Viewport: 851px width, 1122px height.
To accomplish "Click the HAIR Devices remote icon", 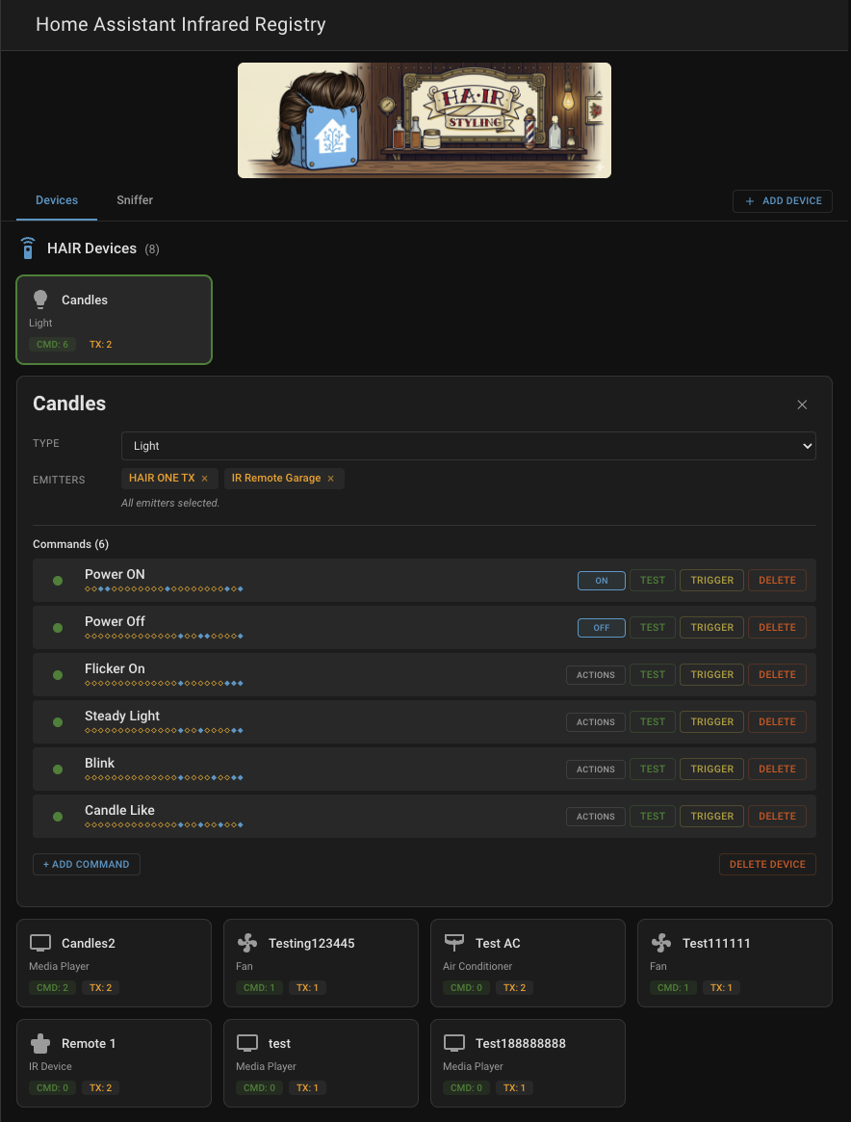I will click(x=28, y=248).
